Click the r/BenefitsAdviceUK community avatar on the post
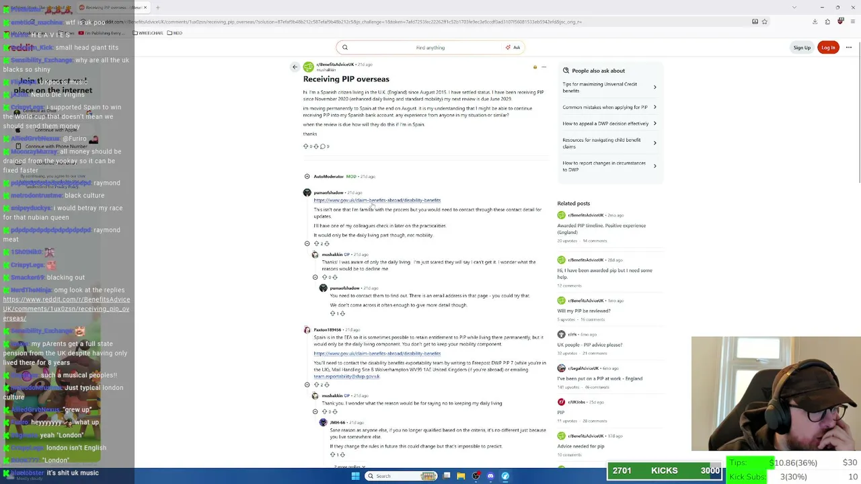 tap(308, 67)
